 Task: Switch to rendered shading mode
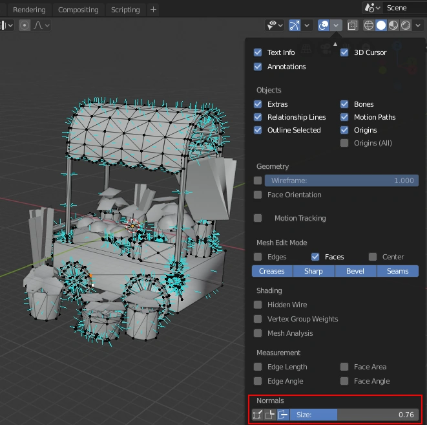click(x=406, y=25)
